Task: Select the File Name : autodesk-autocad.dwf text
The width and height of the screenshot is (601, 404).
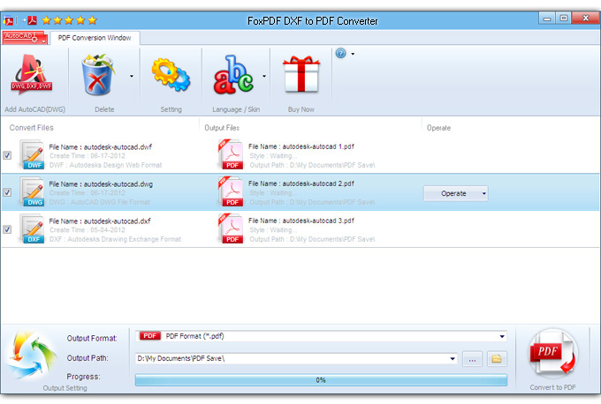Action: (101, 146)
